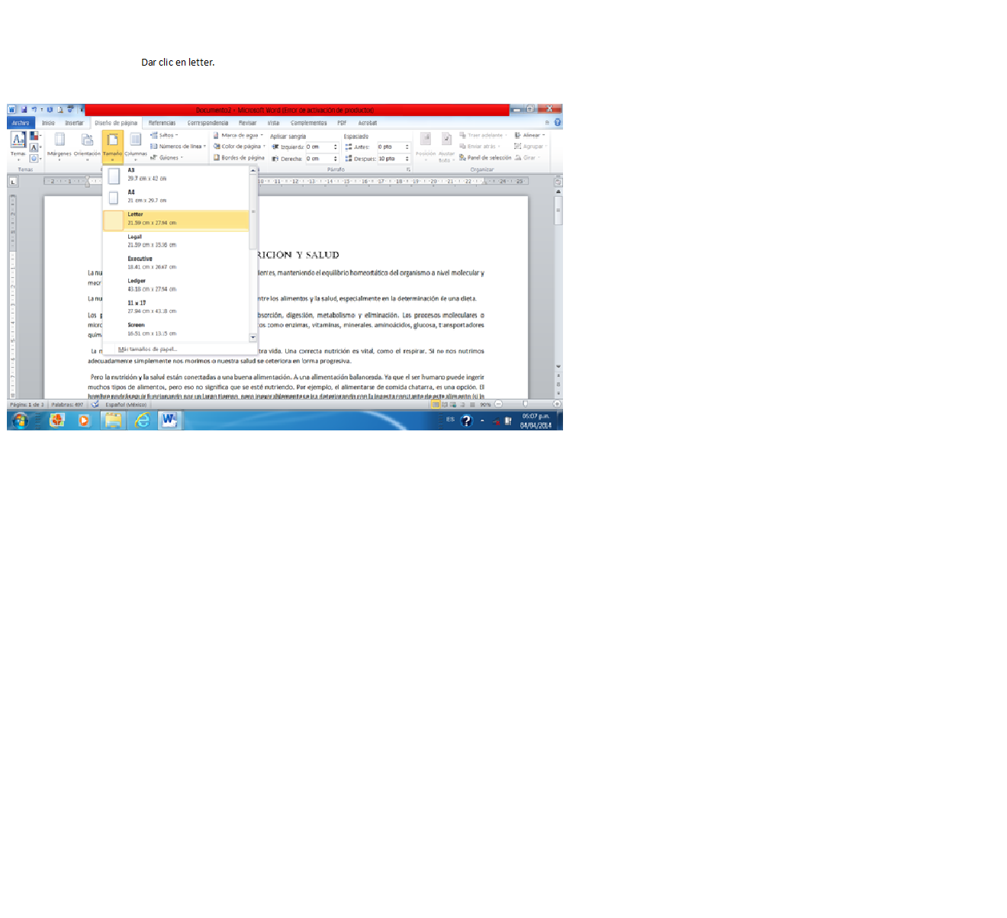Switch to the Acrobat tab

pos(367,123)
